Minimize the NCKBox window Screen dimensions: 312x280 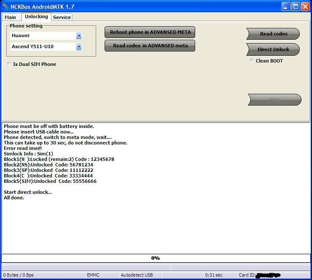[x=286, y=6]
